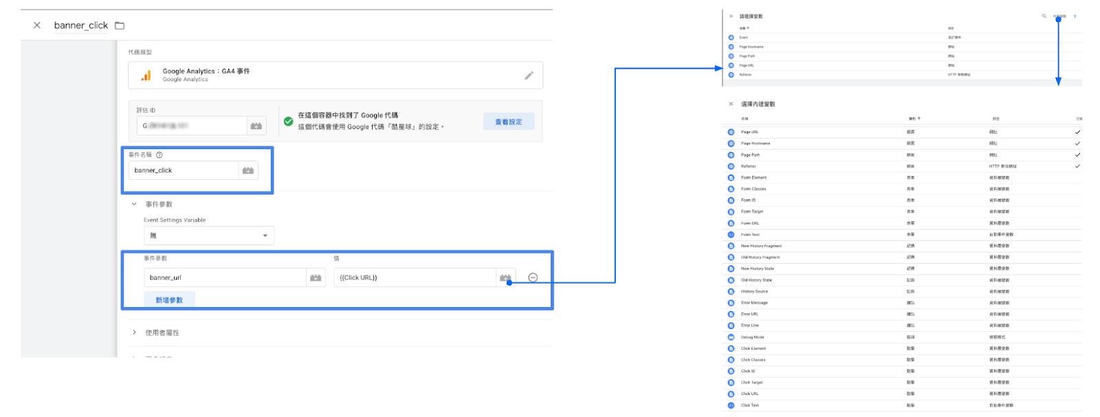The image size is (1100, 417).
Task: Click the 查看設定 button
Action: pyautogui.click(x=509, y=122)
